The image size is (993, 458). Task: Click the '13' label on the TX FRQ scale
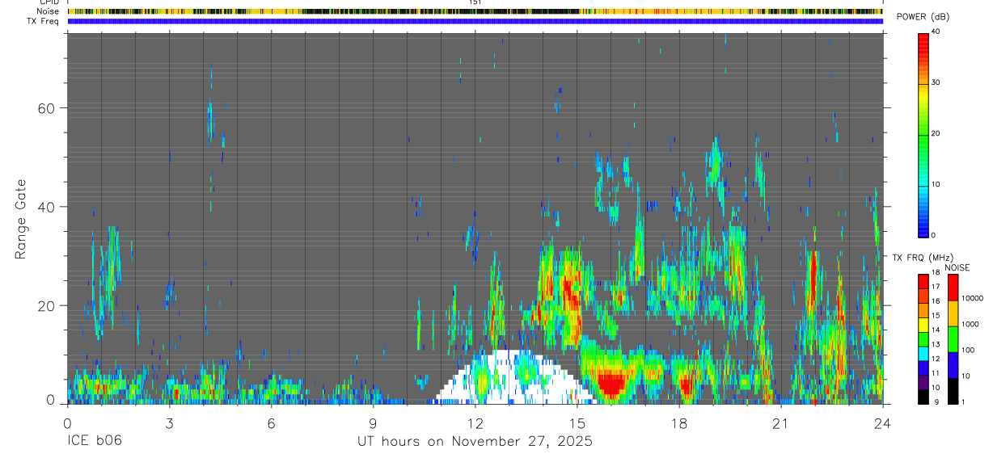pos(935,344)
